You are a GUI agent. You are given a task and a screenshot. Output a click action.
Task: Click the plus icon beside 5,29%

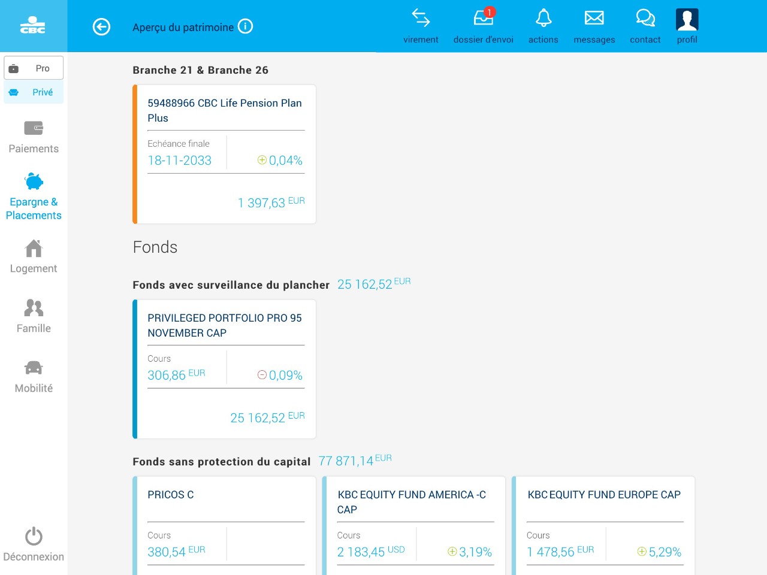pos(642,552)
